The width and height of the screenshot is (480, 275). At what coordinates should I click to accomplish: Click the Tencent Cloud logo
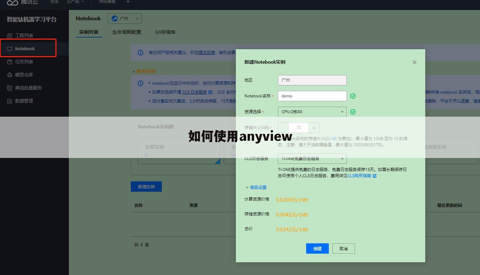22,2
